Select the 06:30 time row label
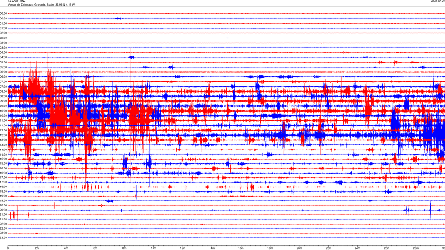This screenshot has width=445, height=250. [3, 77]
